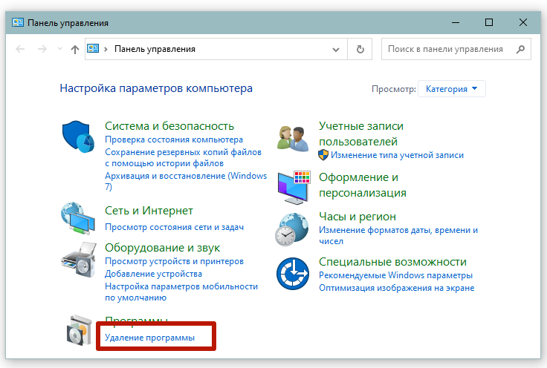The width and height of the screenshot is (547, 368).
Task: Click the Control Panel icon in title bar
Action: click(17, 23)
